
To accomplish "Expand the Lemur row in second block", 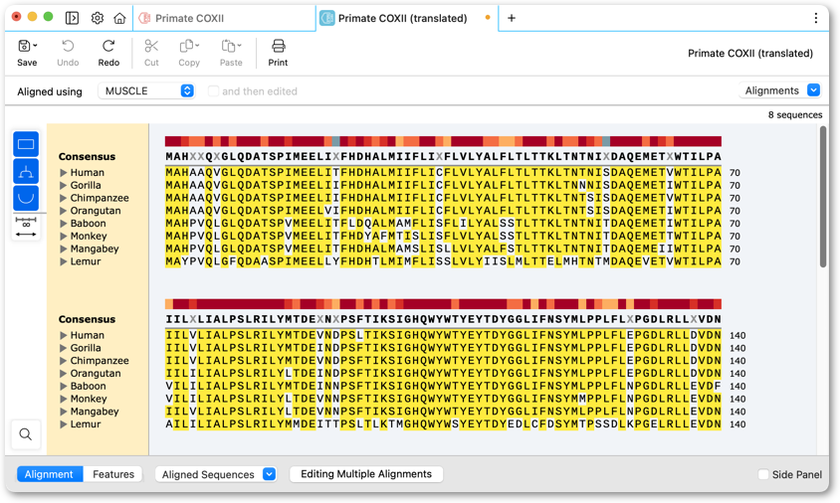I will (64, 424).
